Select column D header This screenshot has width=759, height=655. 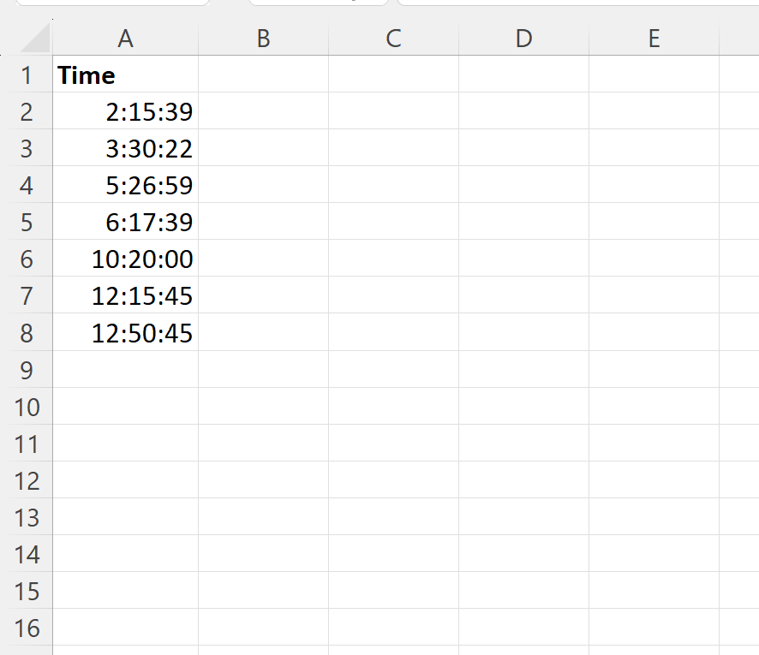(x=523, y=39)
